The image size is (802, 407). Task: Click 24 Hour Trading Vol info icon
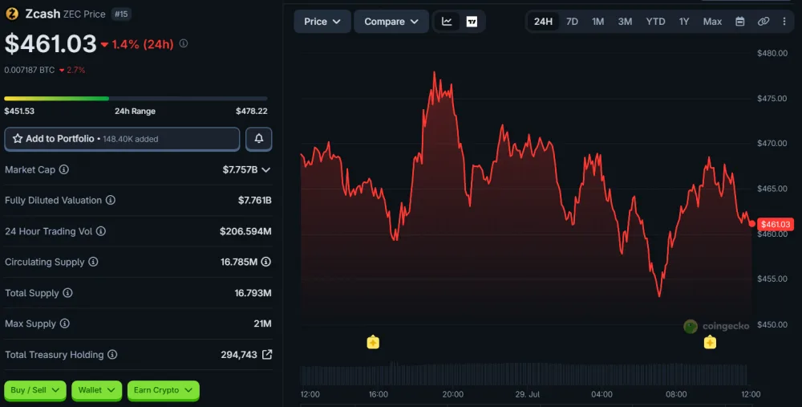[x=101, y=231]
